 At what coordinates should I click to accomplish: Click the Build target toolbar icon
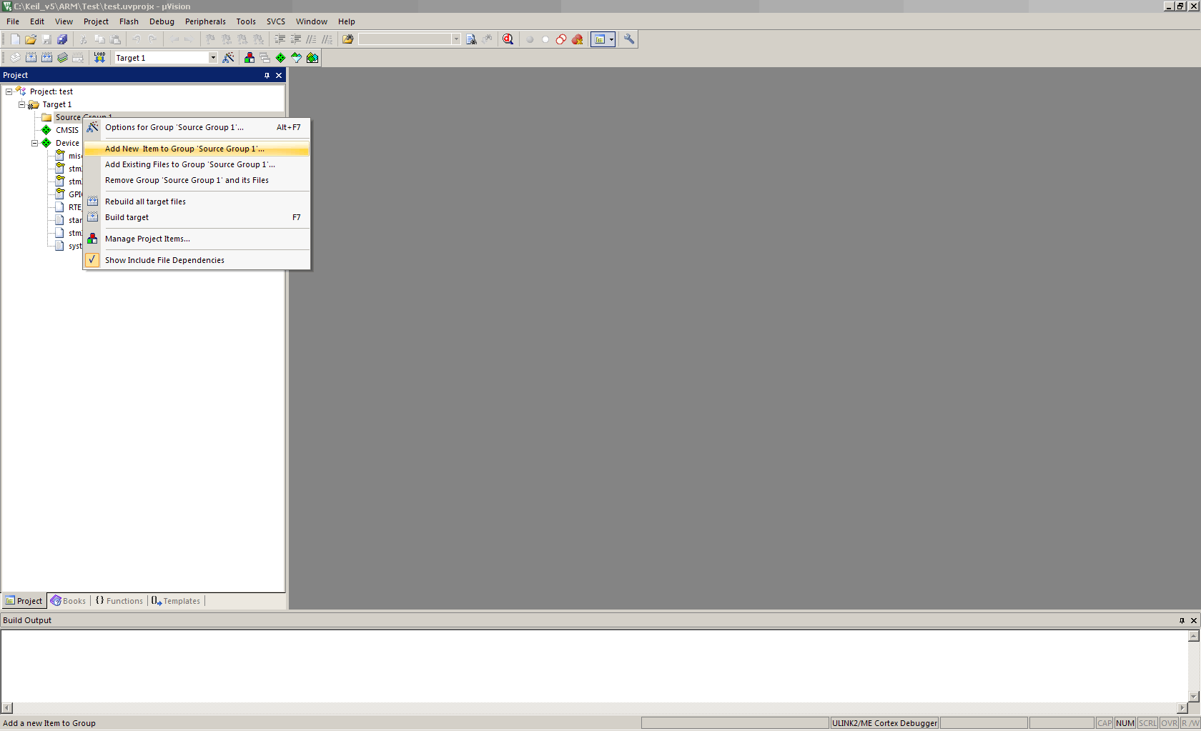(31, 58)
